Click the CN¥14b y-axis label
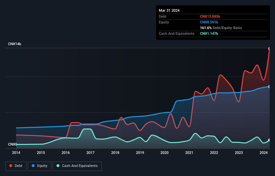 [14, 44]
